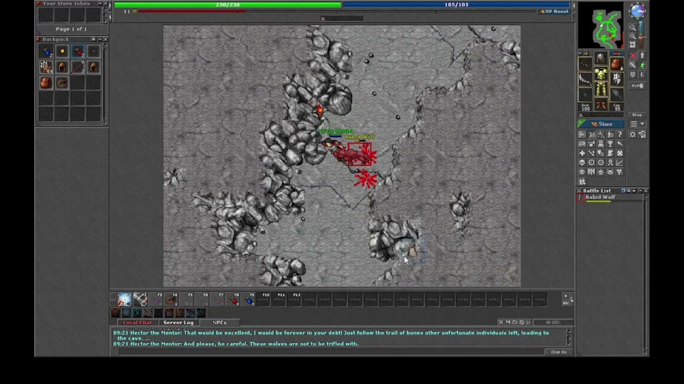Open the hamburger menu dropdown under Stop

point(637,124)
